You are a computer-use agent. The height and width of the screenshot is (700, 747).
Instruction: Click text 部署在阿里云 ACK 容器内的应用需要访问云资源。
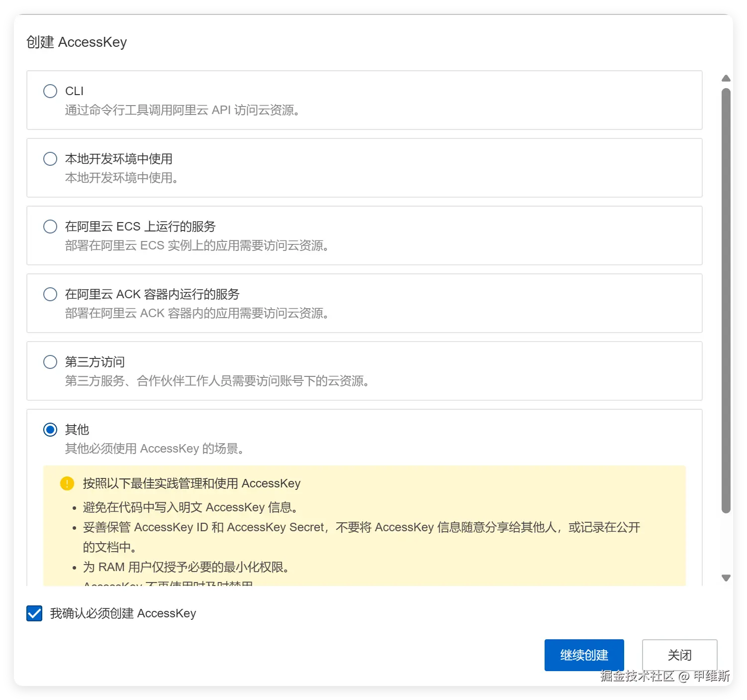point(197,313)
